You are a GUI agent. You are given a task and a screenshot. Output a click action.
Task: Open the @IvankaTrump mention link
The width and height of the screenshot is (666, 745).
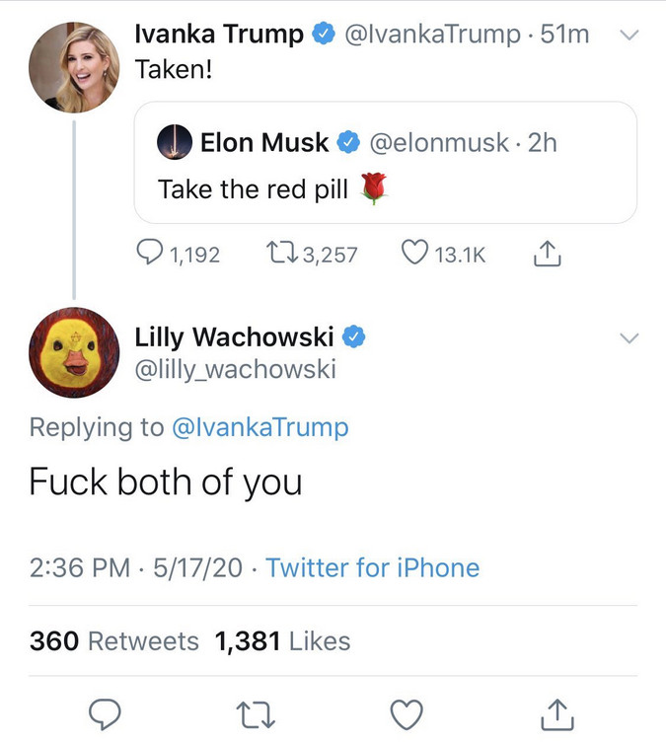pyautogui.click(x=259, y=427)
